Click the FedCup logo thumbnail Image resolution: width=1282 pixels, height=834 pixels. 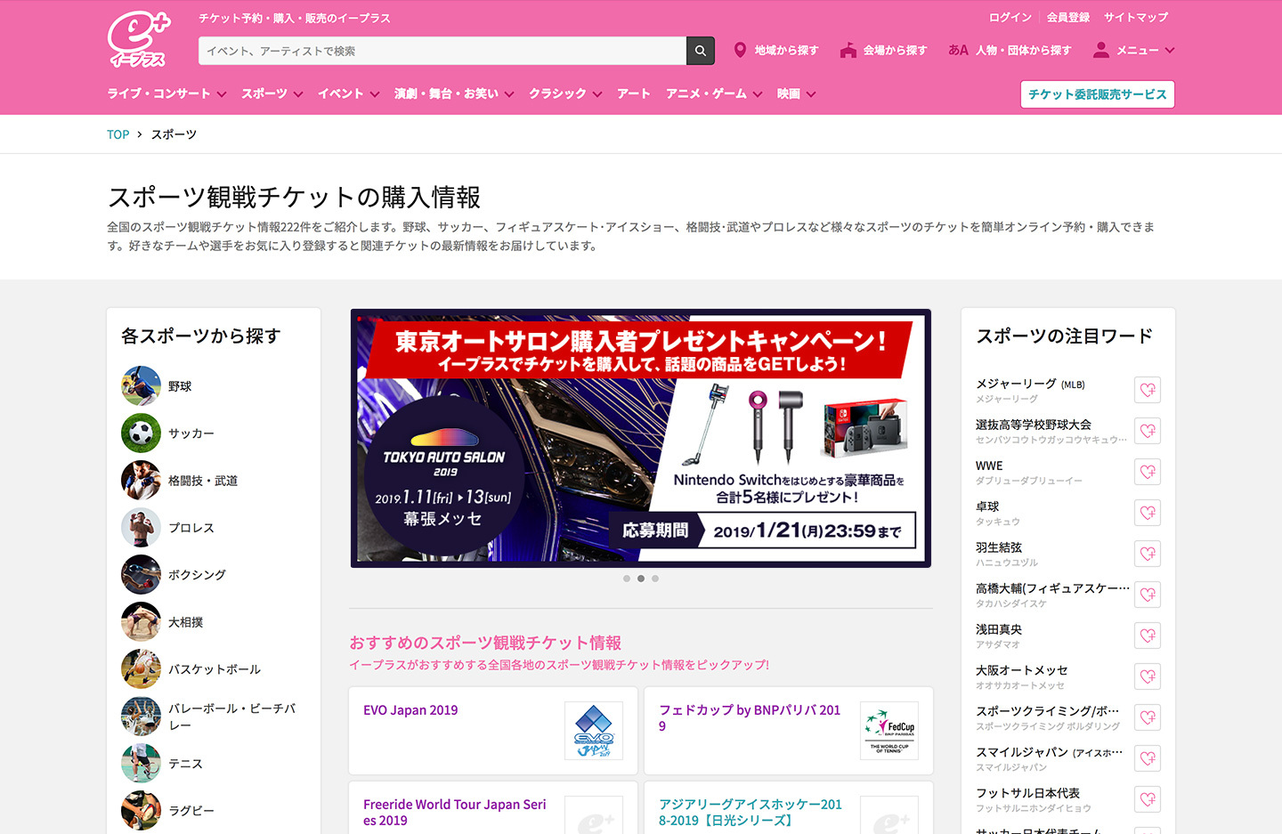coord(889,731)
